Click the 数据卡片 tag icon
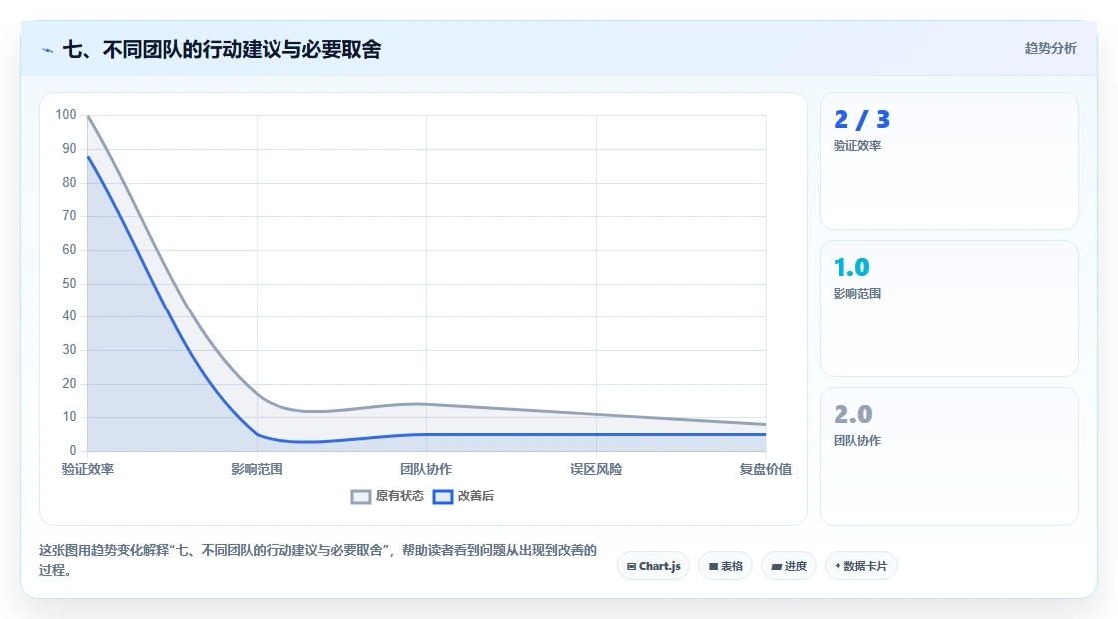The width and height of the screenshot is (1118, 619). 838,566
